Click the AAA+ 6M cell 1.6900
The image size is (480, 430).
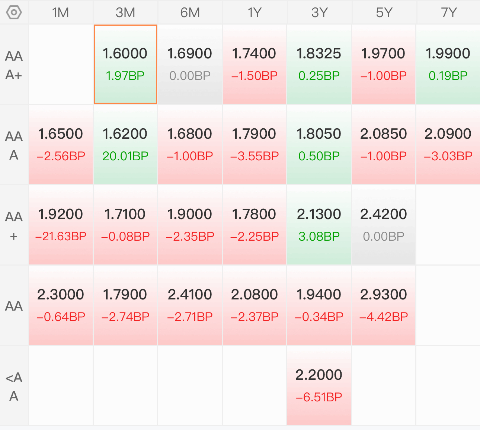(190, 64)
